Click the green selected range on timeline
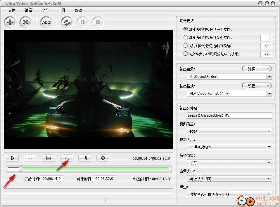 click(96, 169)
